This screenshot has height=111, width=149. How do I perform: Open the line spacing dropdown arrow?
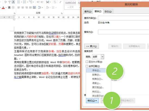pyautogui.click(x=42, y=7)
